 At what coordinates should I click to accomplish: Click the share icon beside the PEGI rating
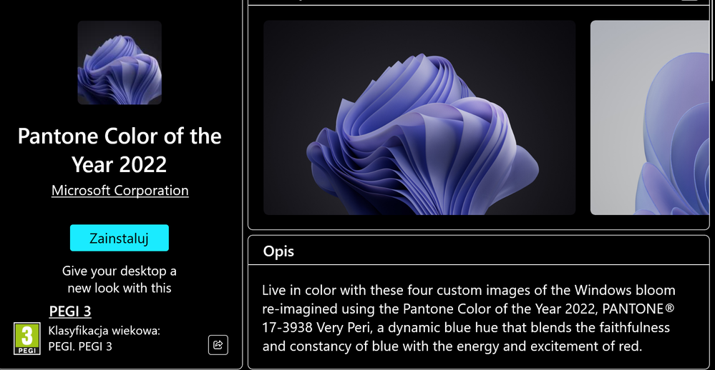click(218, 345)
